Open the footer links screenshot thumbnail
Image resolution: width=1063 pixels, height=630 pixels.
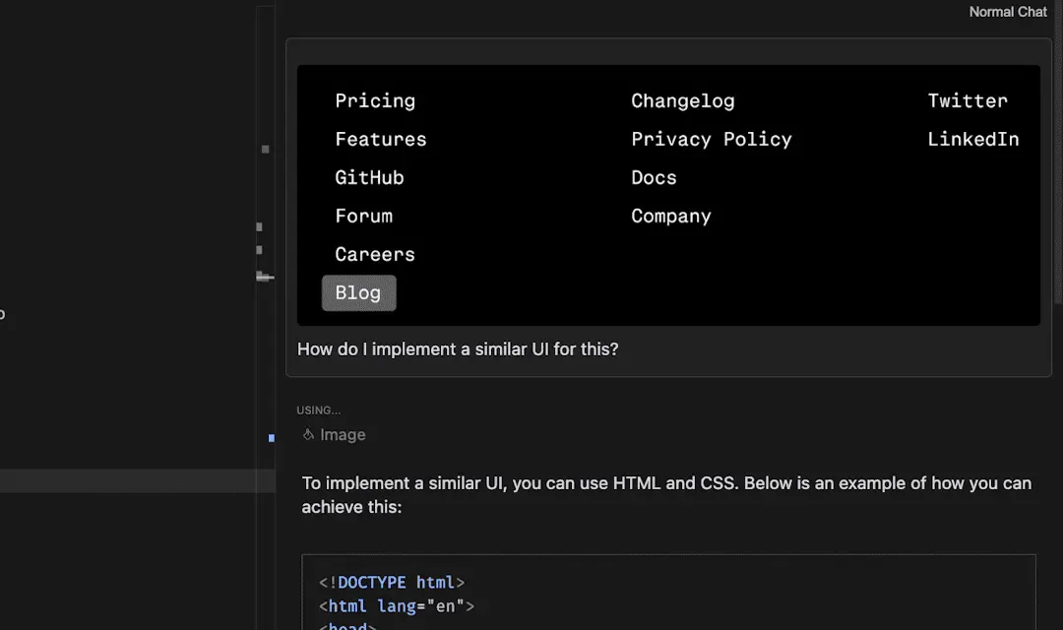tap(668, 195)
